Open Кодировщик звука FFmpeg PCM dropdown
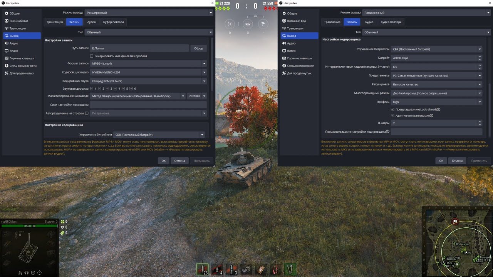Screen dimensions: 493x277 [149, 81]
